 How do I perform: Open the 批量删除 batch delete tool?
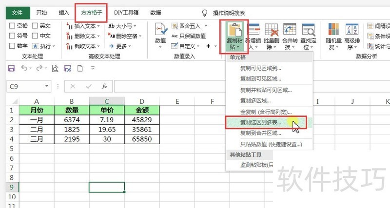pyautogui.click(x=271, y=36)
